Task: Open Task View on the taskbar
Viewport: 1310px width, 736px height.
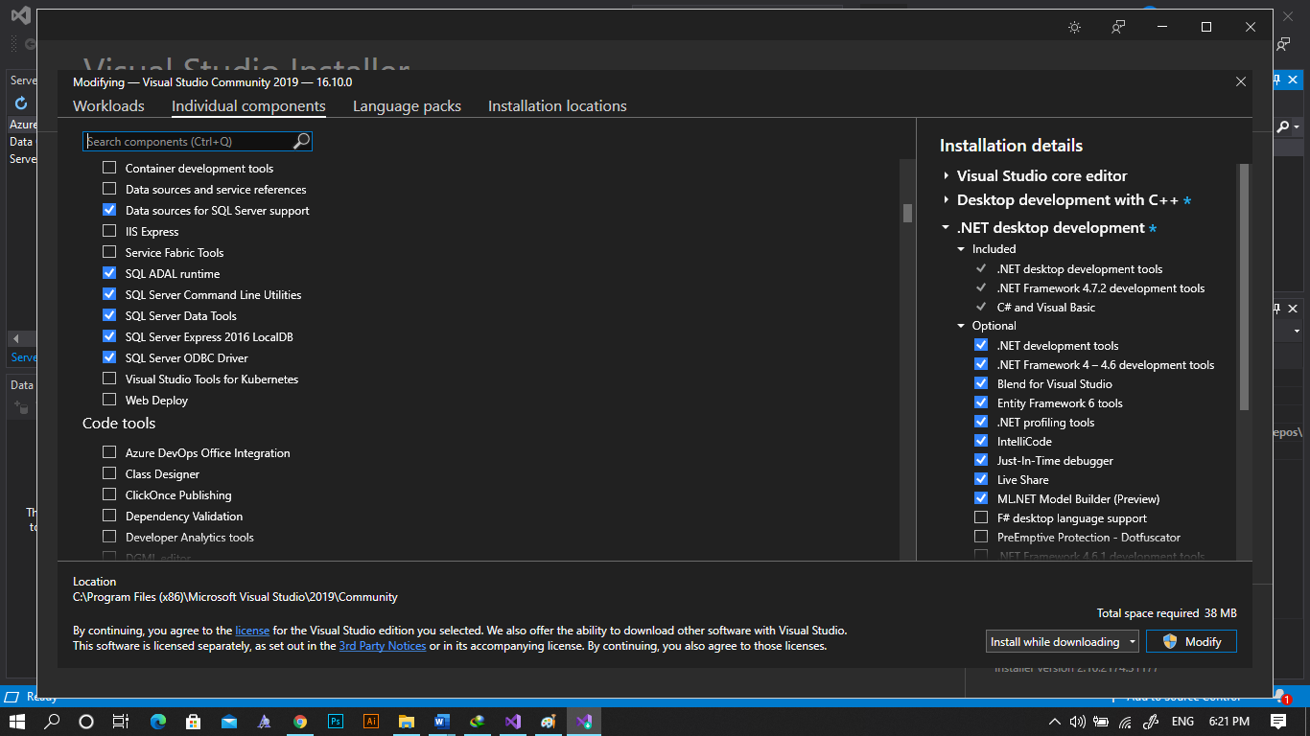Action: (x=121, y=722)
